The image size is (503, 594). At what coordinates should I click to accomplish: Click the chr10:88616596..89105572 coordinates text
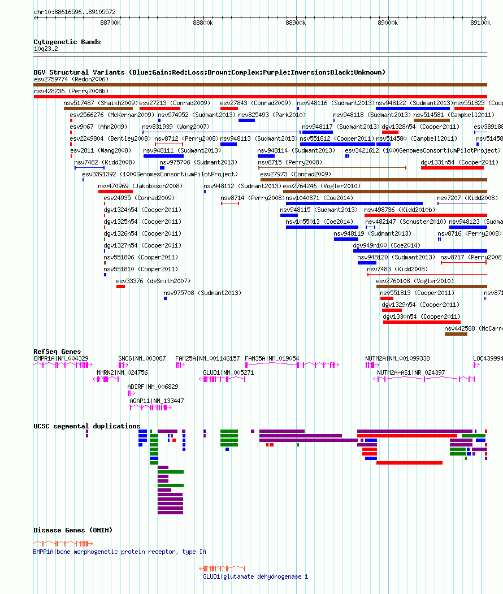[x=75, y=12]
